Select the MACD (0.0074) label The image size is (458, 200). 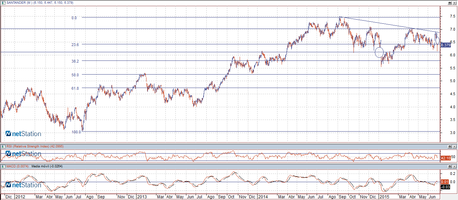click(18, 166)
